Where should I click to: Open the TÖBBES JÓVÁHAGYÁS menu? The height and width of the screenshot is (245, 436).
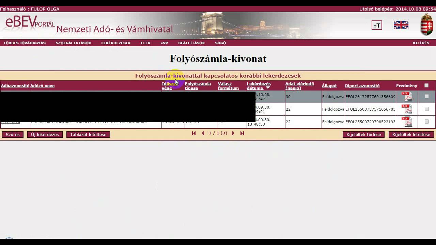25,43
